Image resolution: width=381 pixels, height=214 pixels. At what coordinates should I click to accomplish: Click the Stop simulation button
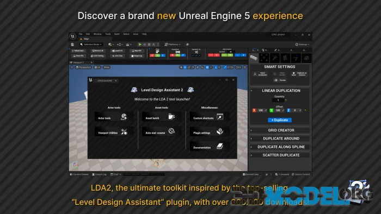(x=149, y=45)
